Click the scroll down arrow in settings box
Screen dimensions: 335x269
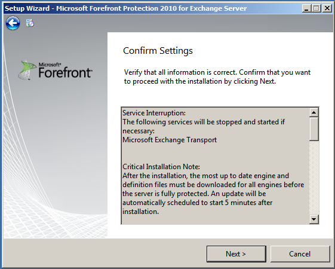tap(314, 219)
